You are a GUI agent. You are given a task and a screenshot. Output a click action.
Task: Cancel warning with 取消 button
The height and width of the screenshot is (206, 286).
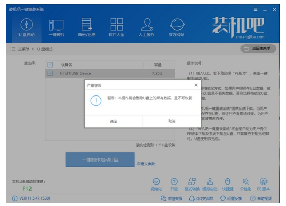[172, 121]
